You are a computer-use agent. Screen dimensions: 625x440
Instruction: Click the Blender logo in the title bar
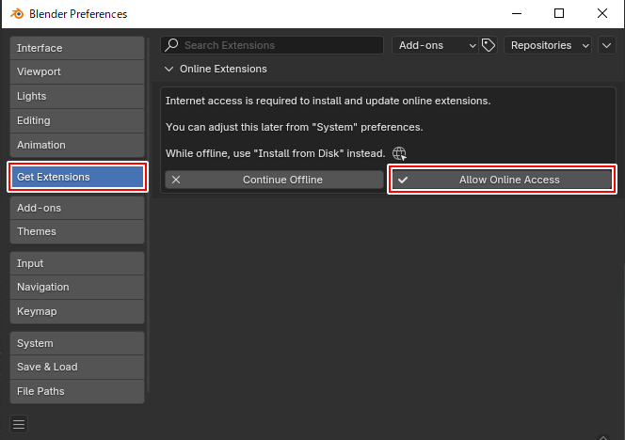(15, 14)
